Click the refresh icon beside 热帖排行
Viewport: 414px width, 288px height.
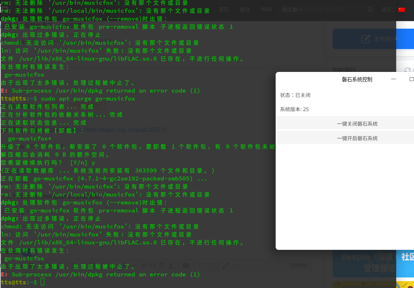(407, 70)
